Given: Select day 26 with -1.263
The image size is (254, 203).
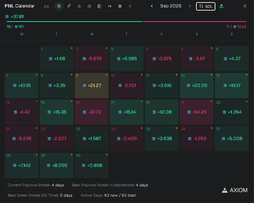Looking at the screenshot, I should coord(197,139).
